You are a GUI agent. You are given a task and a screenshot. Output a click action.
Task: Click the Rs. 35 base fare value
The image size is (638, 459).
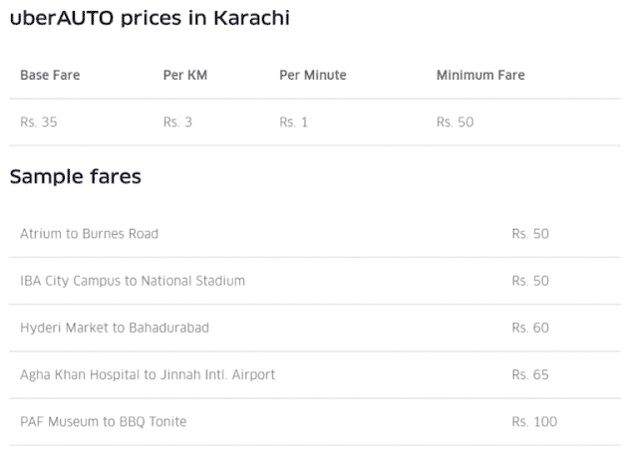[x=39, y=121]
